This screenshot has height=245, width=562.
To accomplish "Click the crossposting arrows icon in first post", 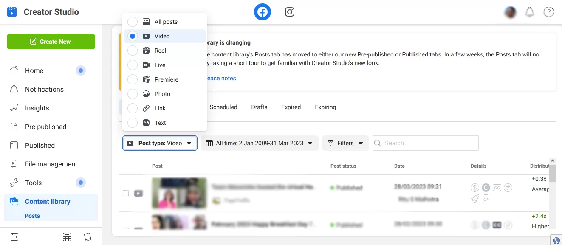I will click(x=508, y=188).
